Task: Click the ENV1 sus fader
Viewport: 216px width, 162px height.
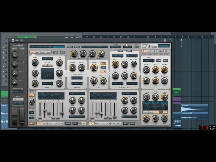Action: click(x=49, y=113)
